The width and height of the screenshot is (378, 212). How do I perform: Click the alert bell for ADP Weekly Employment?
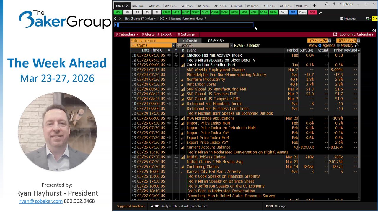(176, 70)
